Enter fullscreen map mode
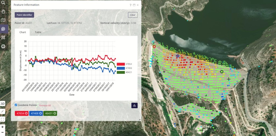The height and width of the screenshot is (136, 276). (x=3, y=119)
